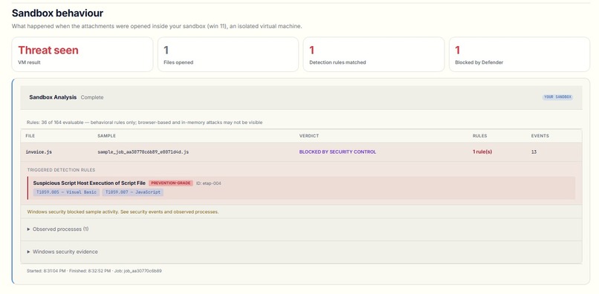The height and width of the screenshot is (294, 599).
Task: Click the VERDICT column header
Action: (x=308, y=136)
